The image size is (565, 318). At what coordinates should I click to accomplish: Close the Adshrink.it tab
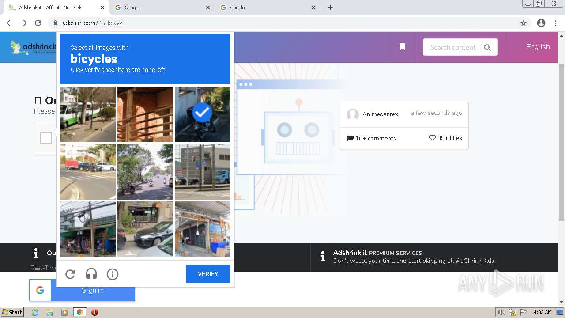tap(102, 8)
